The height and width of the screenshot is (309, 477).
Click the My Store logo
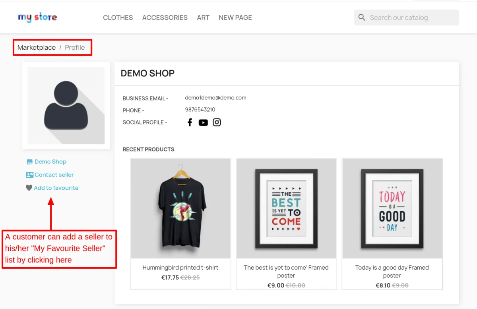coord(37,17)
